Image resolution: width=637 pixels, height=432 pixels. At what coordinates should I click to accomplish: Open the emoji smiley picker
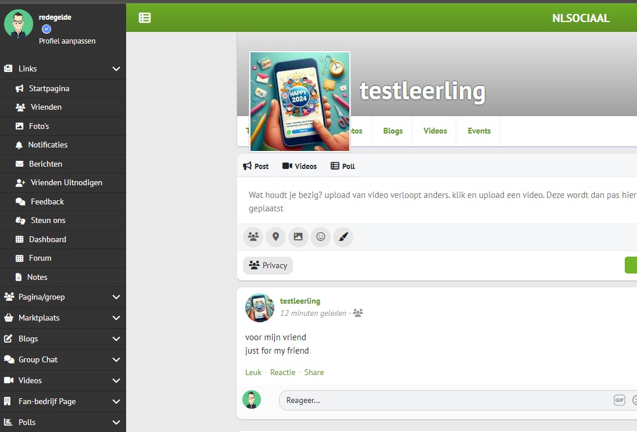(x=321, y=237)
